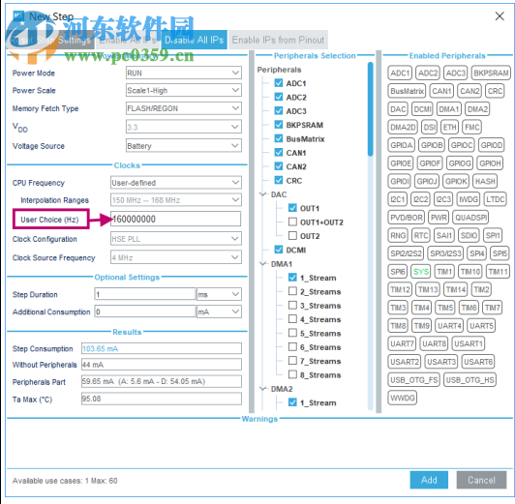The width and height of the screenshot is (515, 504).
Task: Click the SPI2/I2S2 enabled peripheral tag
Action: (406, 253)
